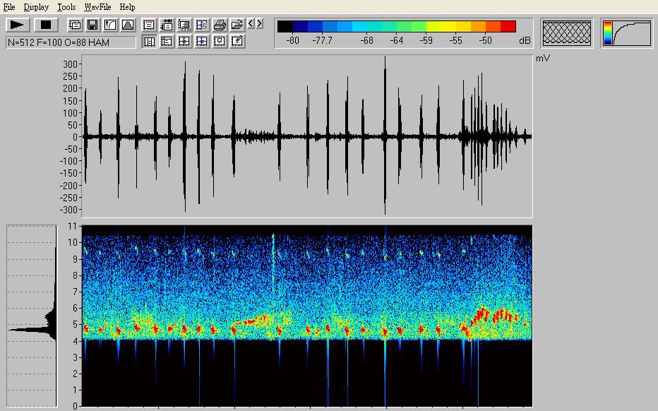658x411 pixels.
Task: Click the power spectrum panel left of spectrogram
Action: [x=32, y=314]
